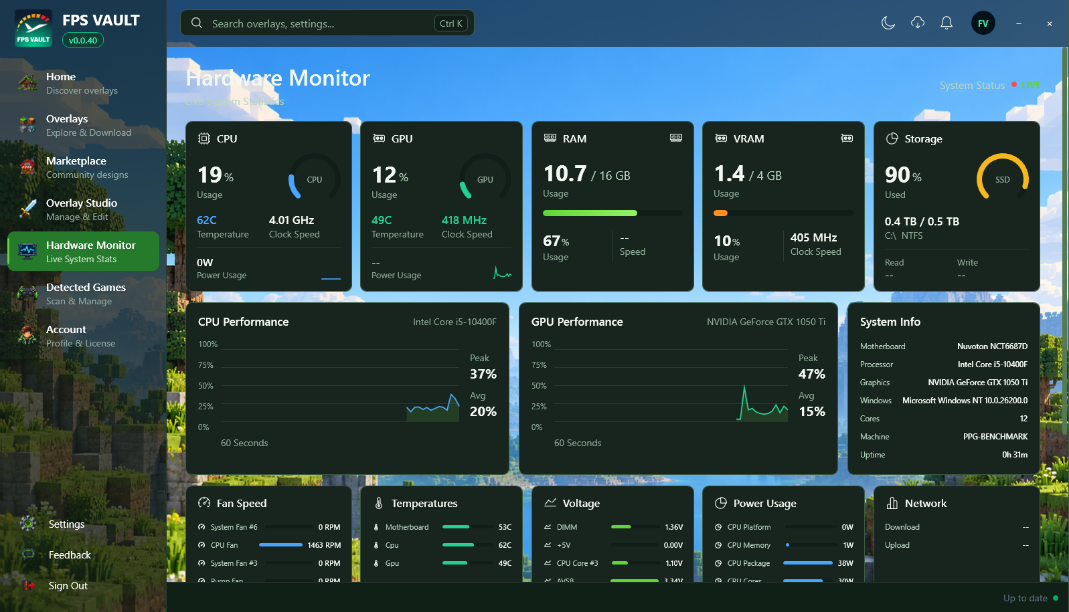This screenshot has height=612, width=1069.
Task: Click the RAM usage progress bar
Action: (612, 213)
